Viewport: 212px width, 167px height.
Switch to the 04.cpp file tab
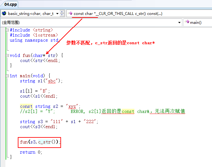pyautogui.click(x=10, y=4)
